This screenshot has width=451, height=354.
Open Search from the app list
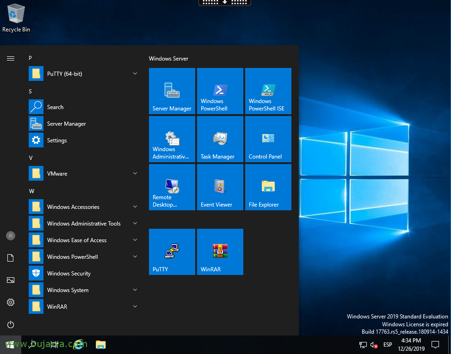click(x=83, y=107)
